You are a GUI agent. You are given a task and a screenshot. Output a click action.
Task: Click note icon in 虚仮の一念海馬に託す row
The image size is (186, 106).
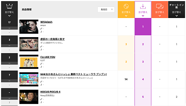click(41, 49)
